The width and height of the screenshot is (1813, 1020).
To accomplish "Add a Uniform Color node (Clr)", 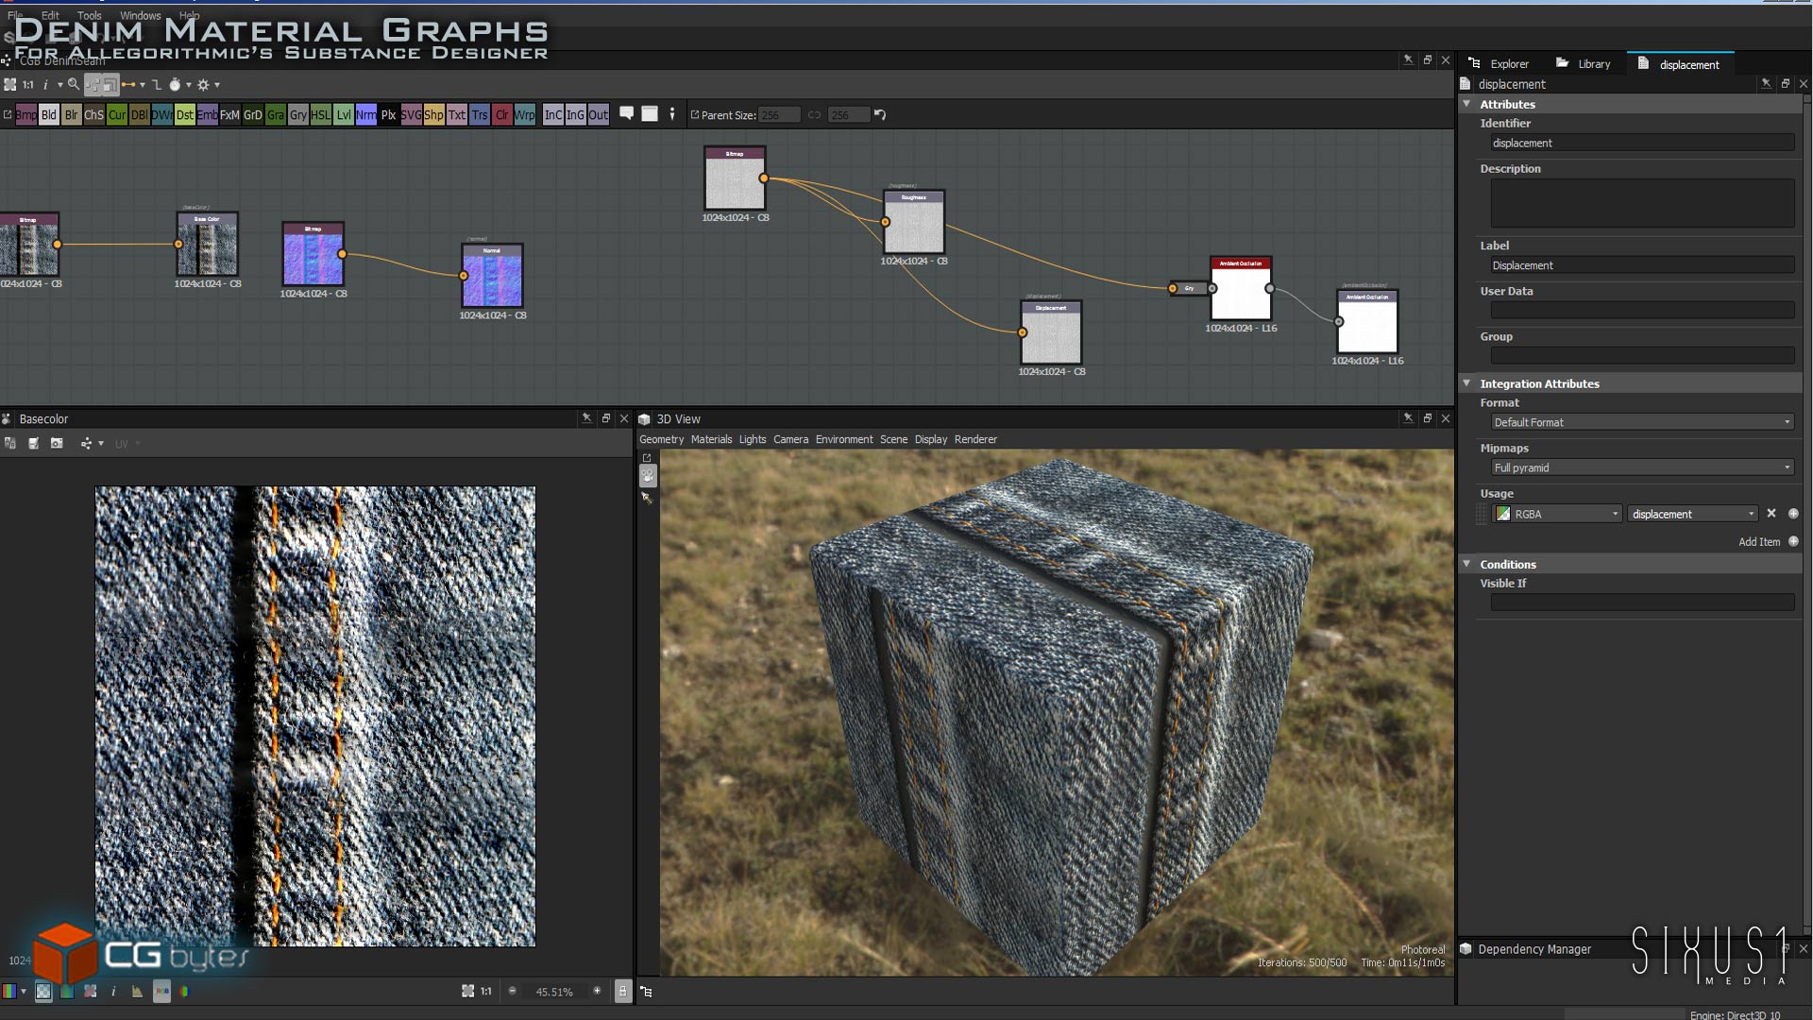I will (502, 115).
